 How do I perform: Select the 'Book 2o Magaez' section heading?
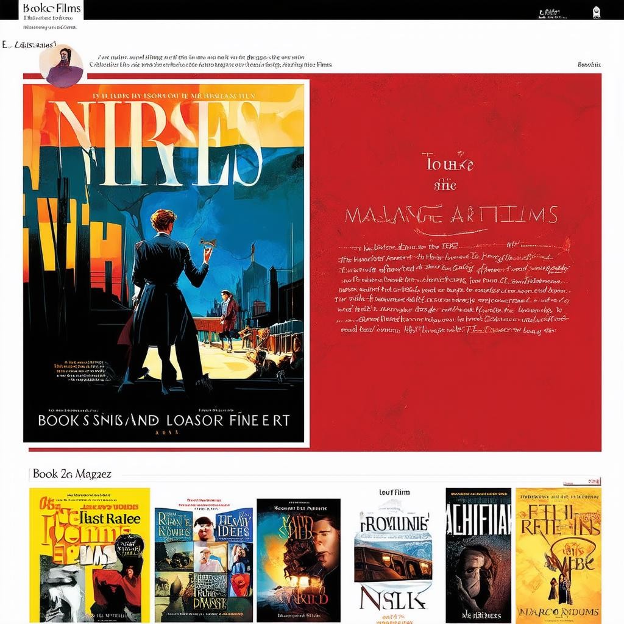(72, 473)
